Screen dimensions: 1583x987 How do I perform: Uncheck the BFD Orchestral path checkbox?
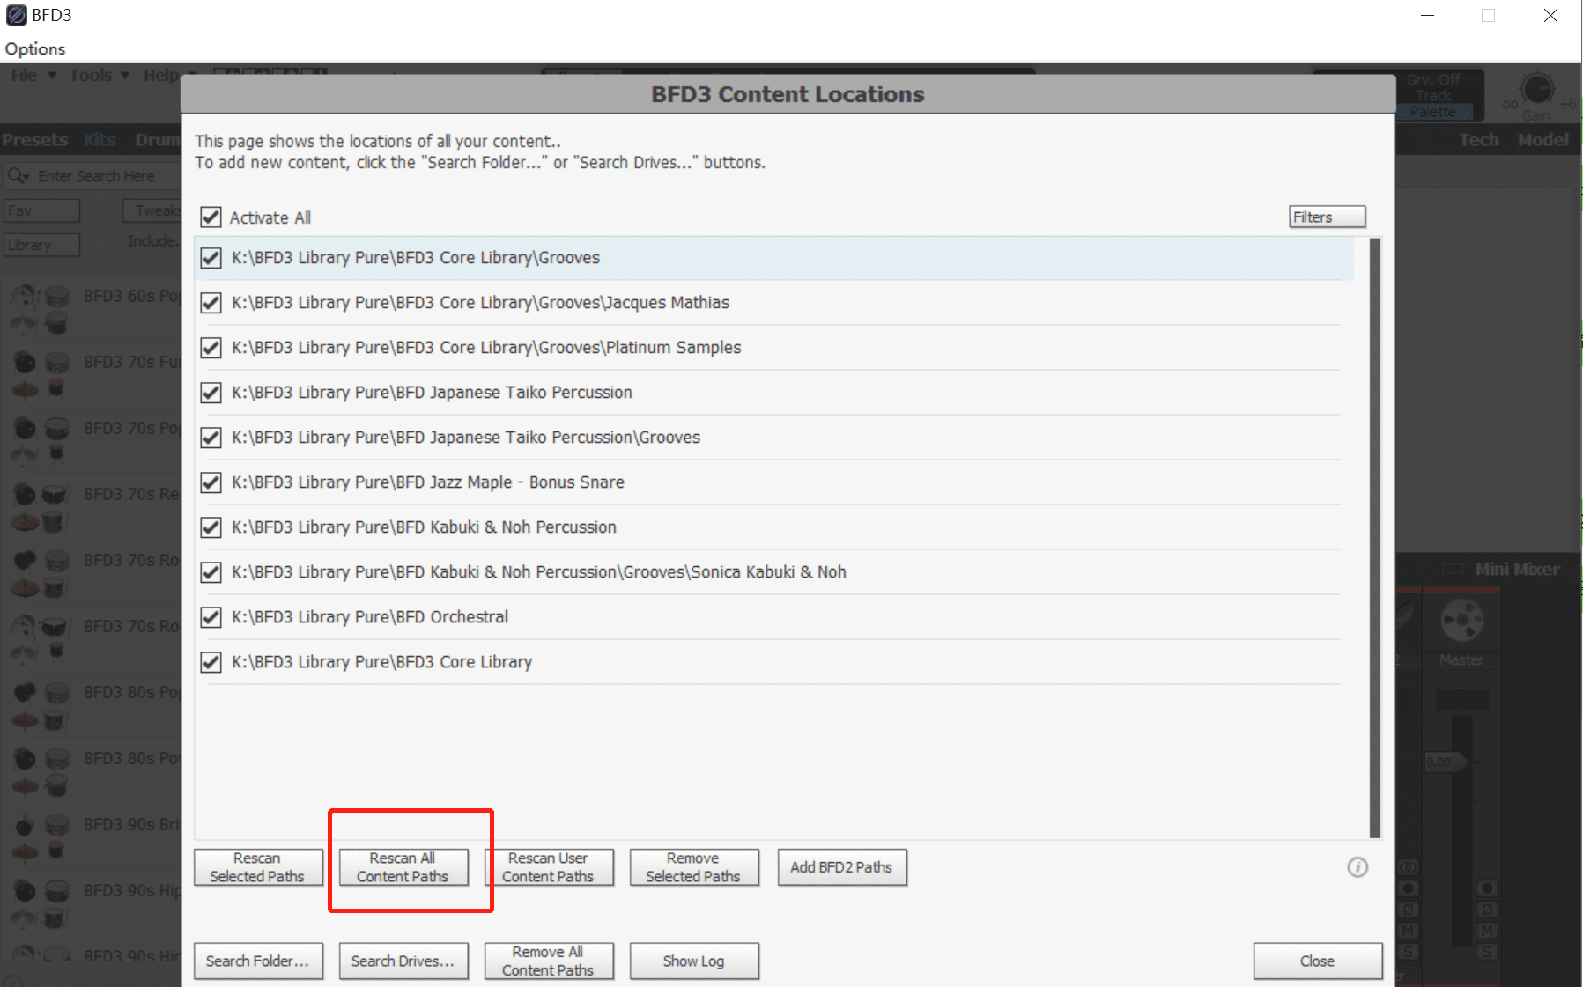tap(211, 617)
